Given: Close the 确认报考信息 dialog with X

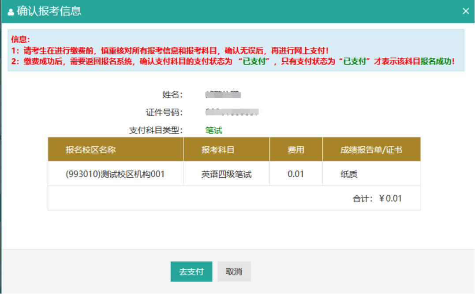Looking at the screenshot, I should point(466,11).
